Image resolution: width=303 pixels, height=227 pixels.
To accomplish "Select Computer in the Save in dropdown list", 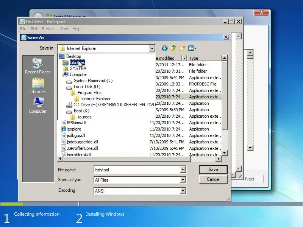I will coord(78,75).
